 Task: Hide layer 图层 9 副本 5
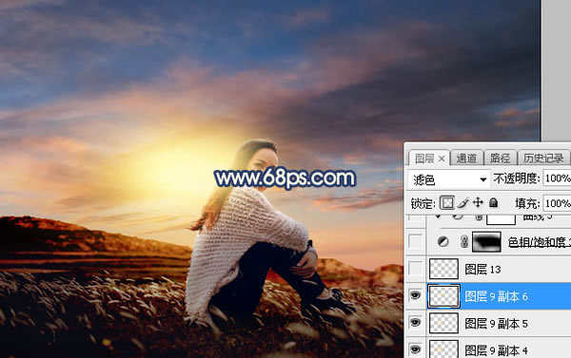tap(415, 323)
